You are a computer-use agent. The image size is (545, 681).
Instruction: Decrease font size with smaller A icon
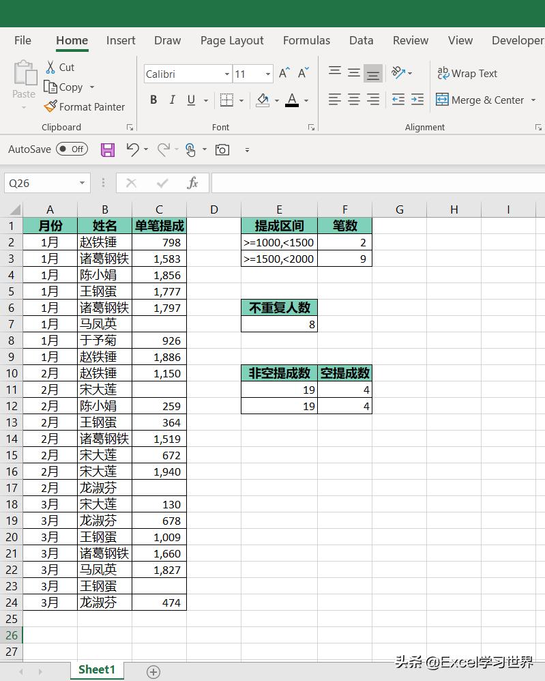(304, 73)
